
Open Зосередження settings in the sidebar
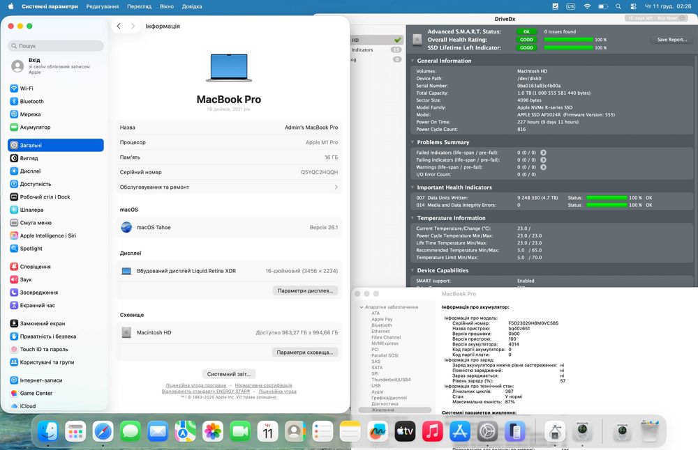[56, 293]
